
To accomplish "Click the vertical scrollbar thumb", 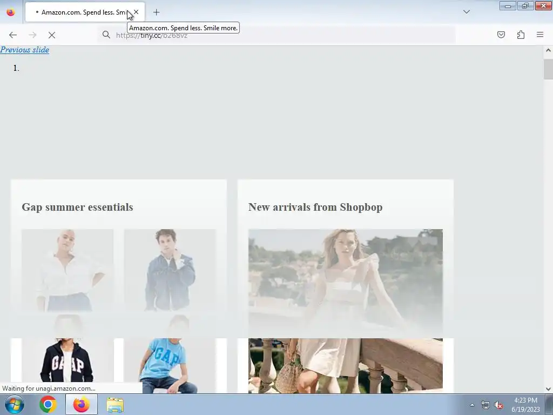I will pyautogui.click(x=548, y=69).
